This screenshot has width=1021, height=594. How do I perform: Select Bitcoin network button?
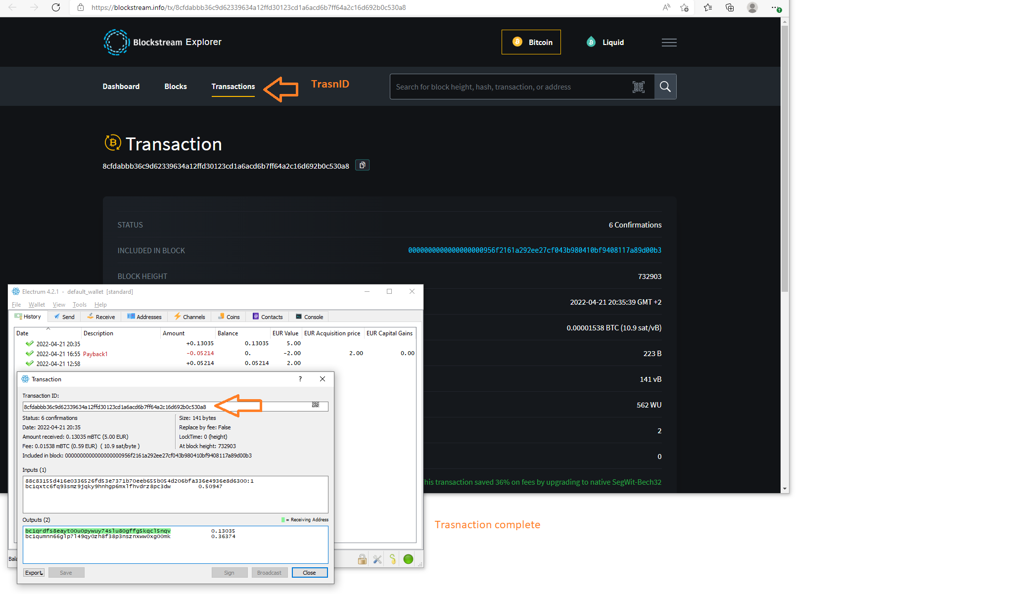pos(531,43)
